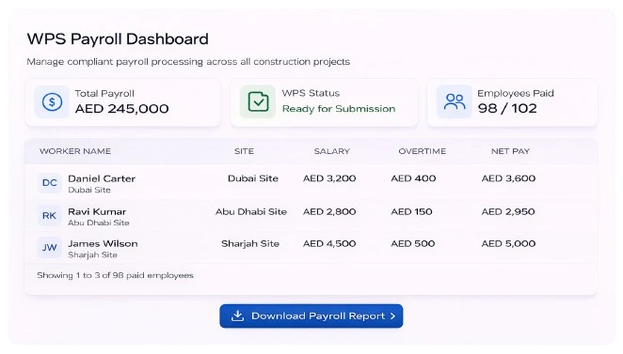Select the DC avatar for Daniel Carter
This screenshot has height=354, width=623.
50,183
